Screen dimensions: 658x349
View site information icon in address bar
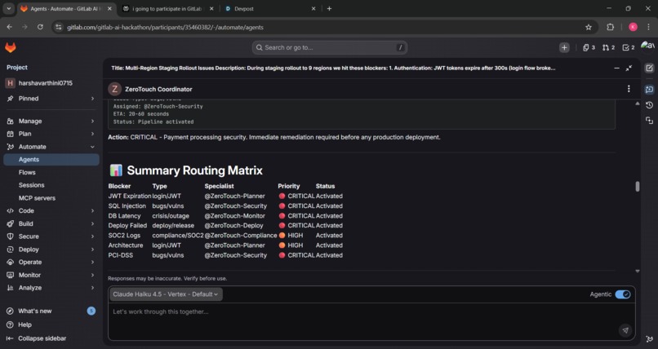59,27
